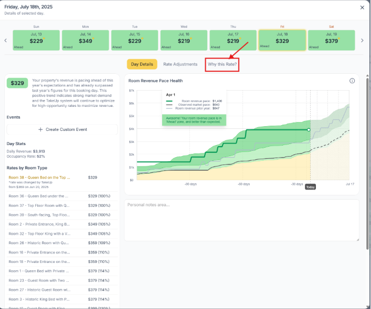Open the Rate Adjustments tab
This screenshot has height=309, width=371.
coord(181,64)
